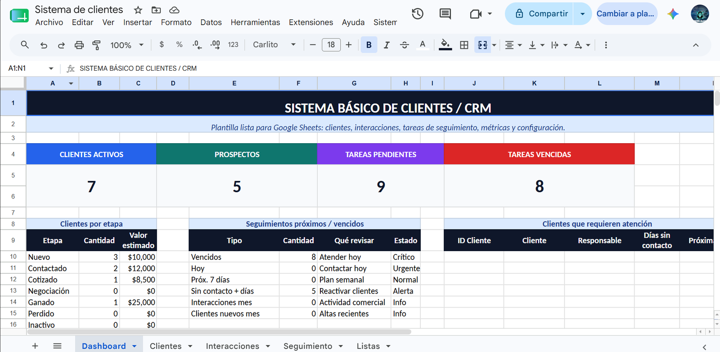This screenshot has height=352, width=720.
Task: Switch to the Seguimiento sheet tab
Action: pyautogui.click(x=308, y=346)
